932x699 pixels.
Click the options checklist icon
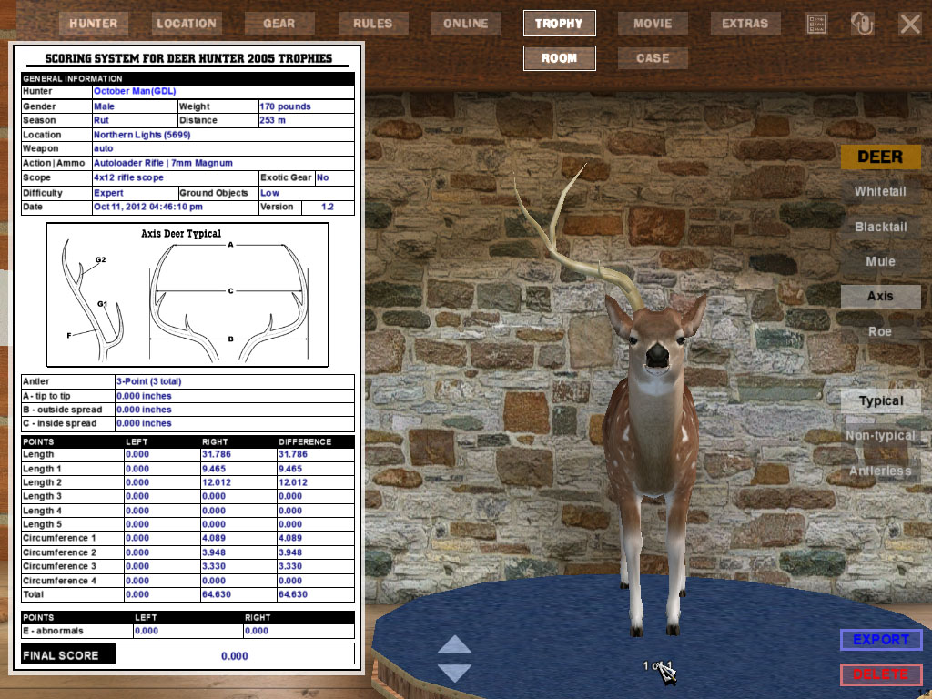tap(816, 24)
